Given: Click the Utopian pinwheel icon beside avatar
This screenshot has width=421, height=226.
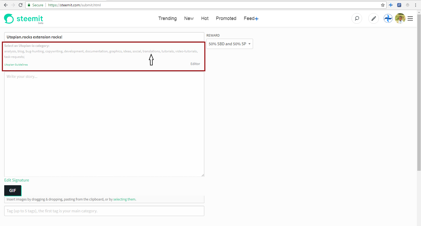Looking at the screenshot, I should pos(388,18).
